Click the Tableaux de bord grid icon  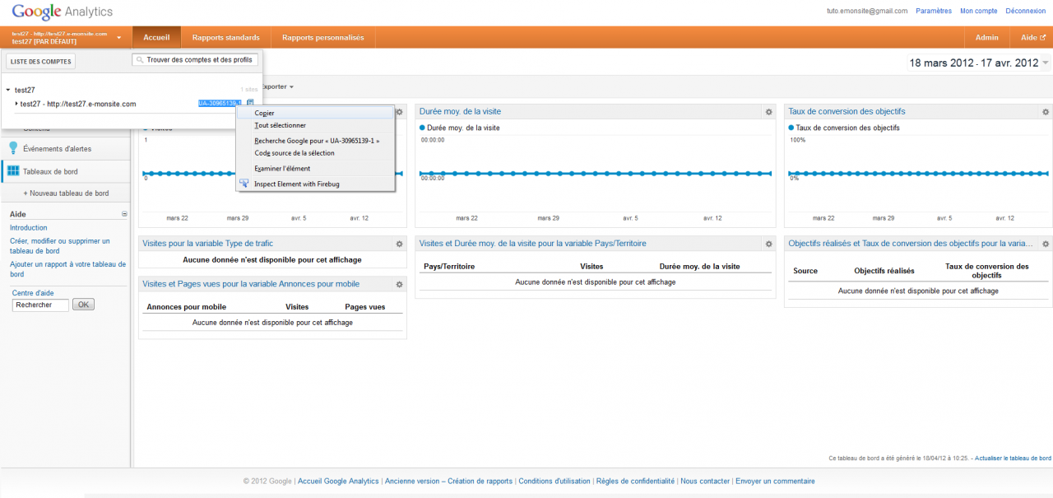pyautogui.click(x=13, y=171)
